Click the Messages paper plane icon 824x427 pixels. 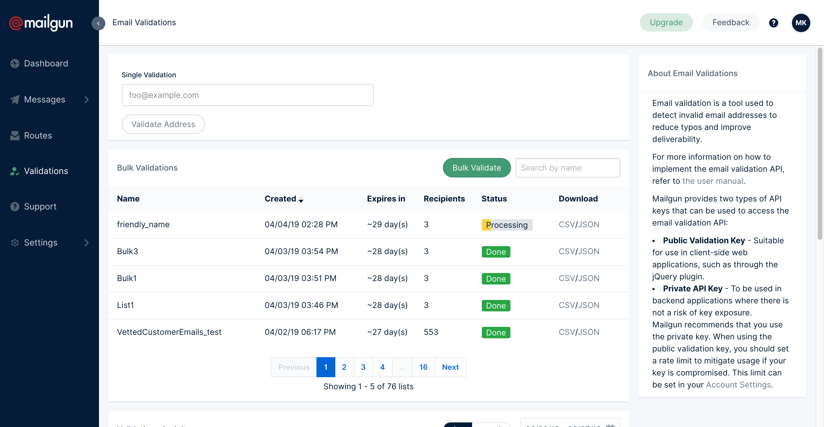pyautogui.click(x=15, y=100)
